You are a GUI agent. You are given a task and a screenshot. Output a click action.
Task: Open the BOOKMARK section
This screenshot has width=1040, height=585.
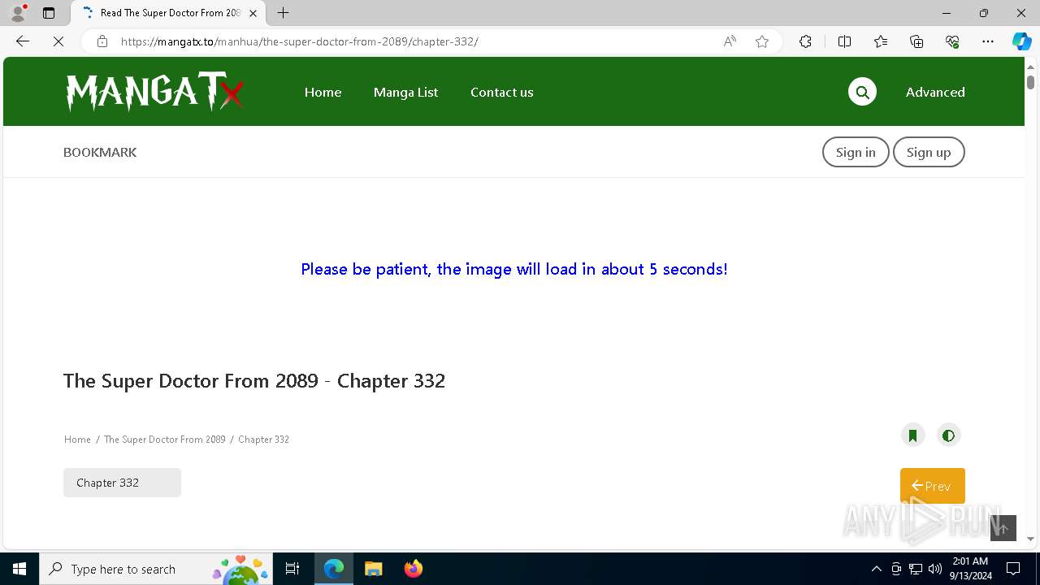[100, 152]
